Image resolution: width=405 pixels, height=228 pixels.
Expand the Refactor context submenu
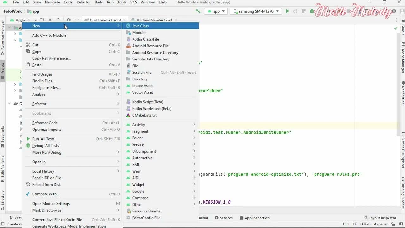(72, 104)
